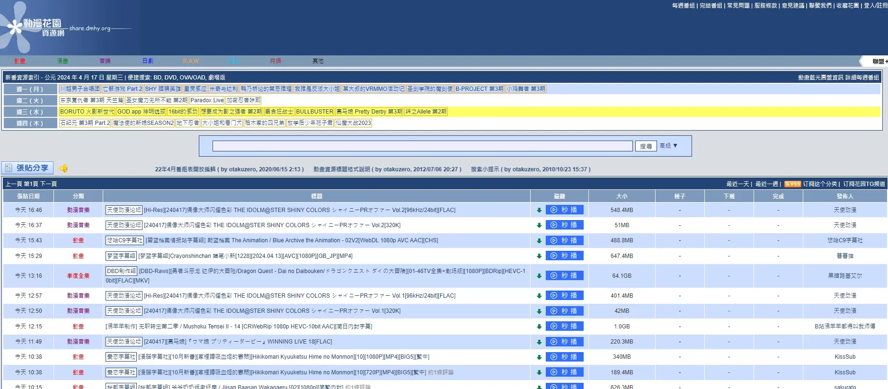Click the 搜尋 search button

646,146
